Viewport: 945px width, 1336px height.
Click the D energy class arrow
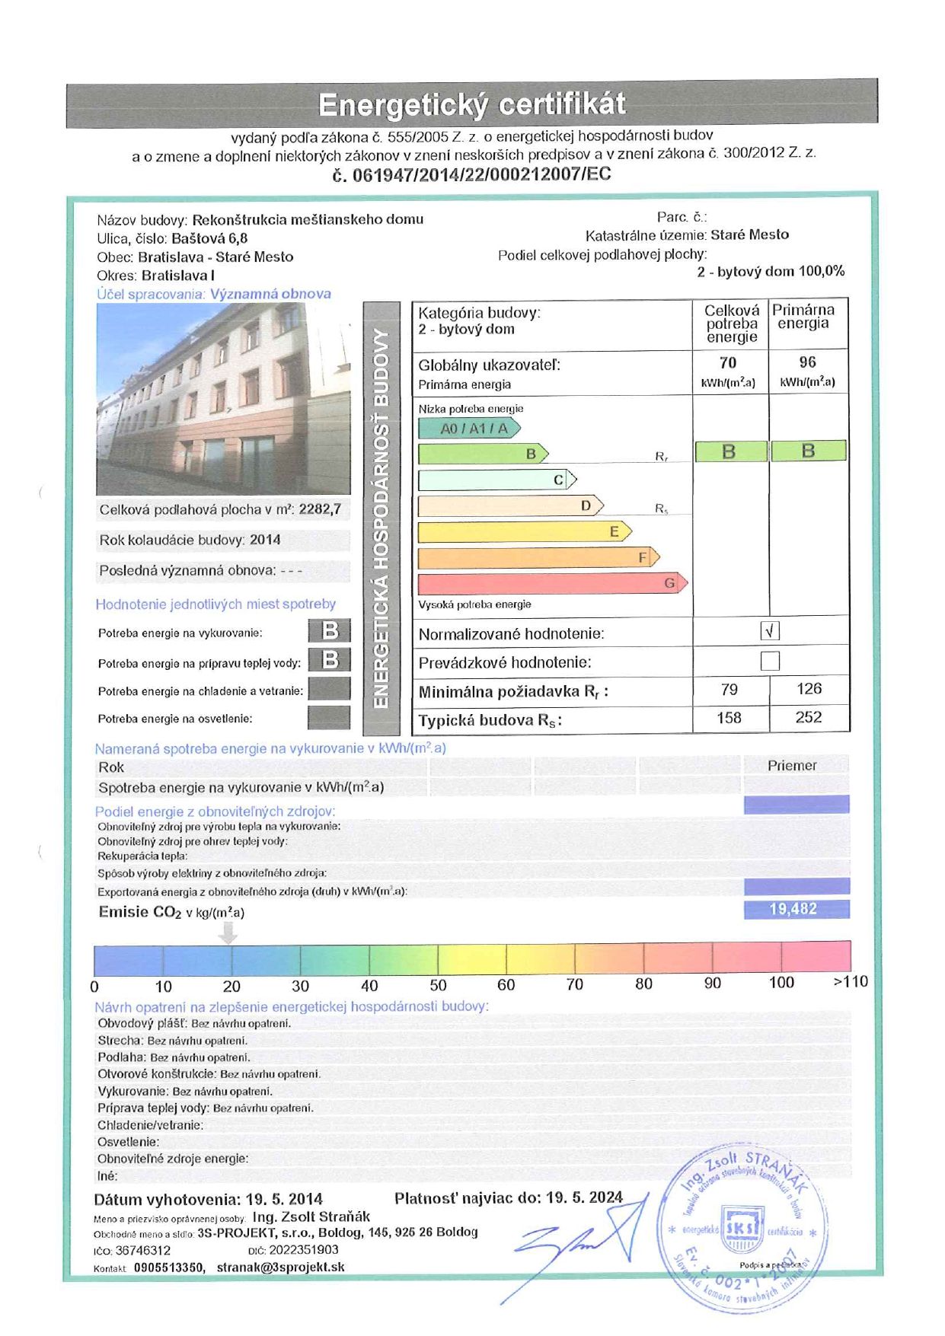pyautogui.click(x=511, y=505)
